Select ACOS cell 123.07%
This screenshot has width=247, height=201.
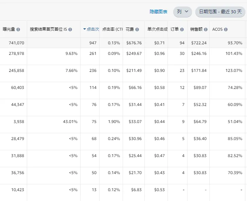[x=234, y=71]
